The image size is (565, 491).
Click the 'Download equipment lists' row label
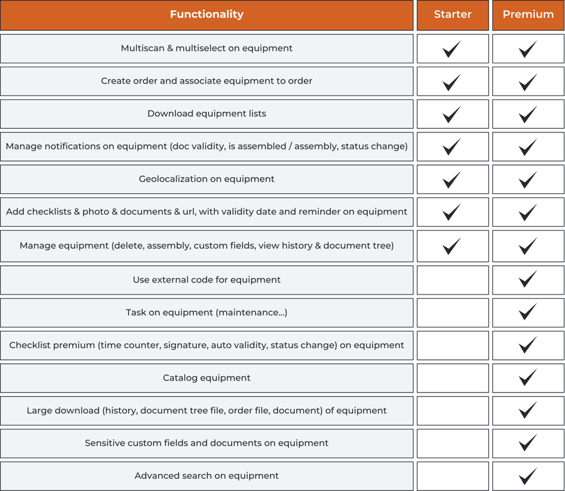(x=207, y=114)
